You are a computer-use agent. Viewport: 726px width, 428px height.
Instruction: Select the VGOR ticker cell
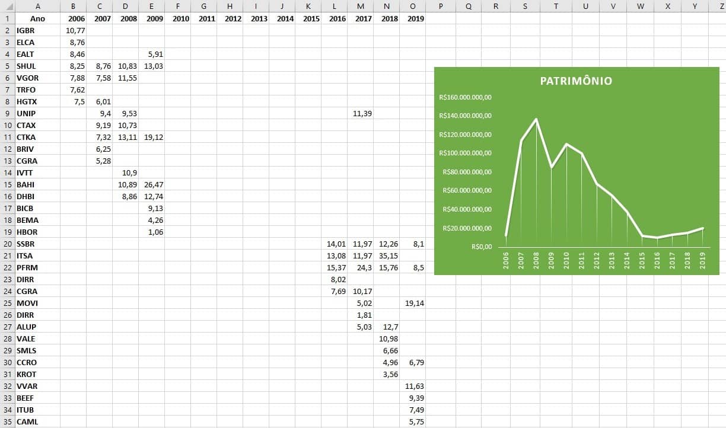[37, 78]
